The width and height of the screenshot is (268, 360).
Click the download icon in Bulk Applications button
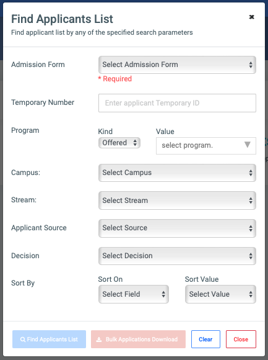(x=99, y=340)
